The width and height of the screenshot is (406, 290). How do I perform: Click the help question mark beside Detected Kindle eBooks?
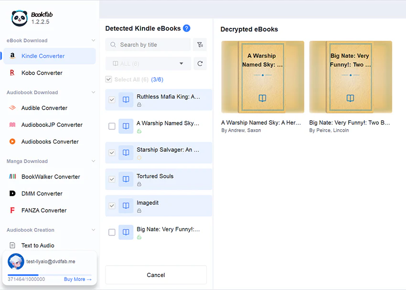[x=186, y=28]
